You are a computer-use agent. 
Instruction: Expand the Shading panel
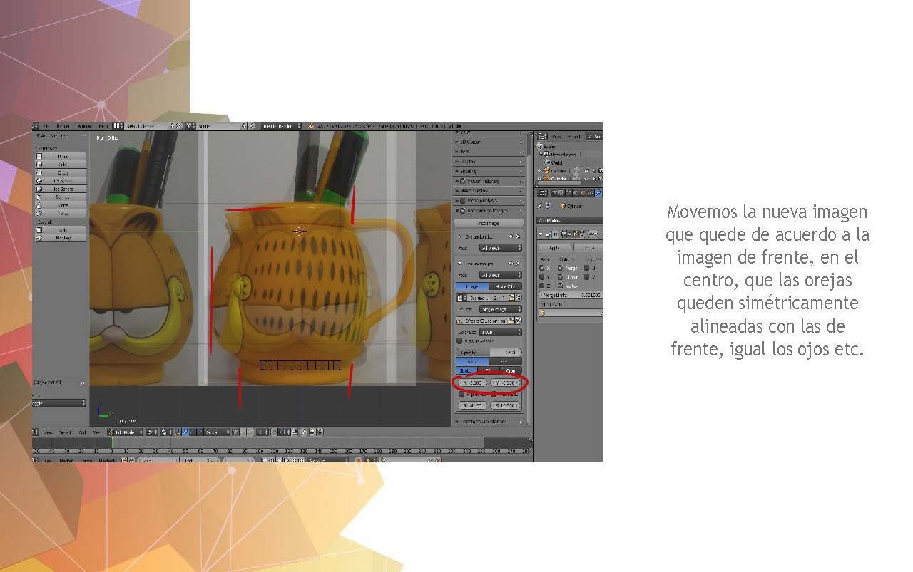[x=489, y=171]
